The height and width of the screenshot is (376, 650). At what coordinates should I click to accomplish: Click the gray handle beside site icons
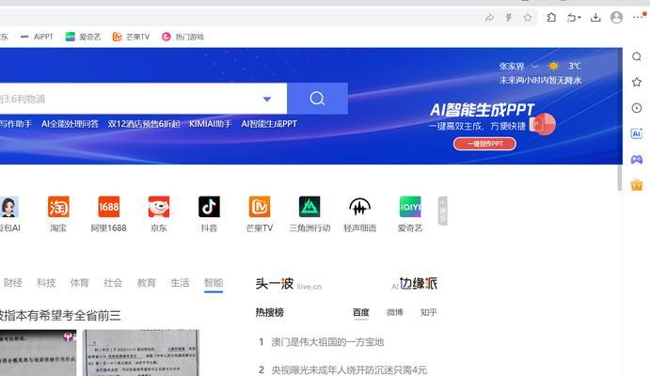point(443,211)
